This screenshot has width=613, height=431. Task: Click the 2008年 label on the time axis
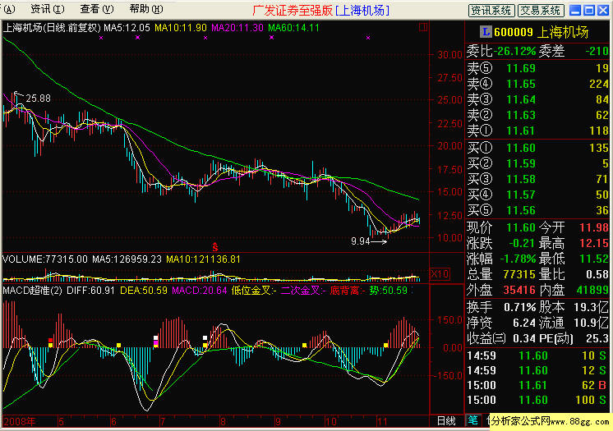click(x=19, y=422)
